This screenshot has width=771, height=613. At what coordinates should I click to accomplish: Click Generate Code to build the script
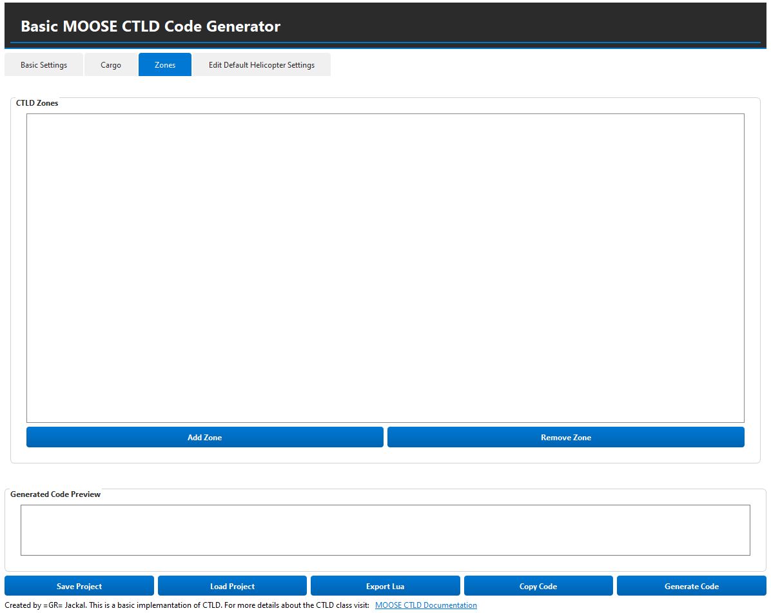pyautogui.click(x=691, y=586)
